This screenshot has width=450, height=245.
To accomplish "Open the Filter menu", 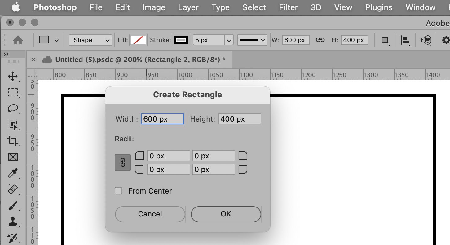I will tap(288, 7).
